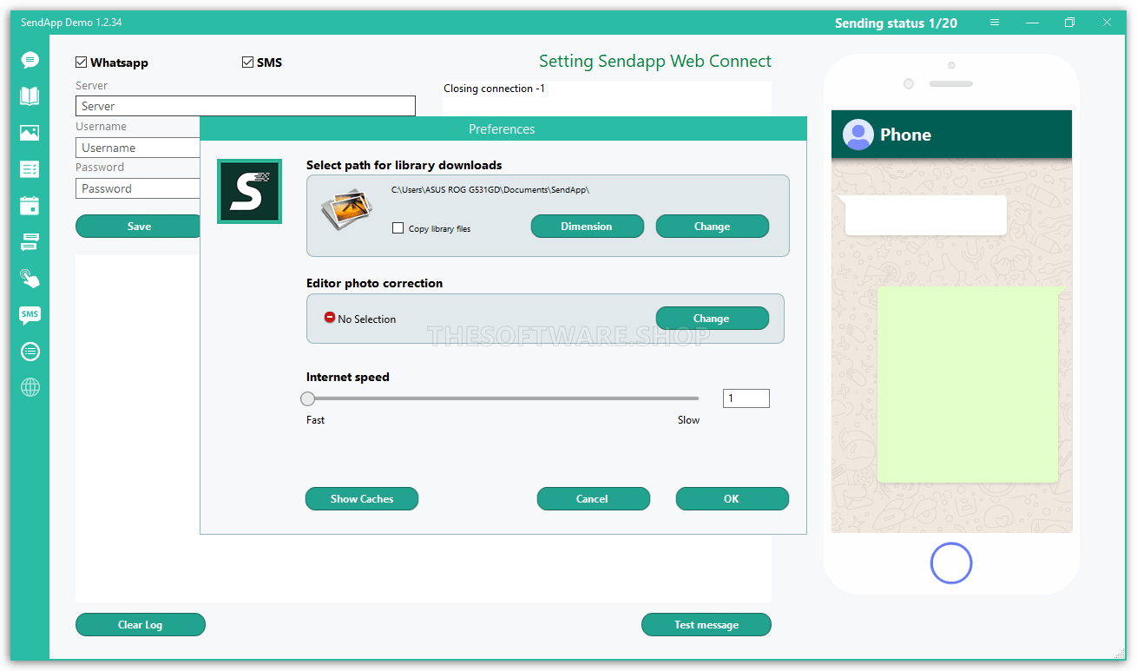Screen dimensions: 1137x671
Task: Click the Dimension button
Action: [588, 227]
